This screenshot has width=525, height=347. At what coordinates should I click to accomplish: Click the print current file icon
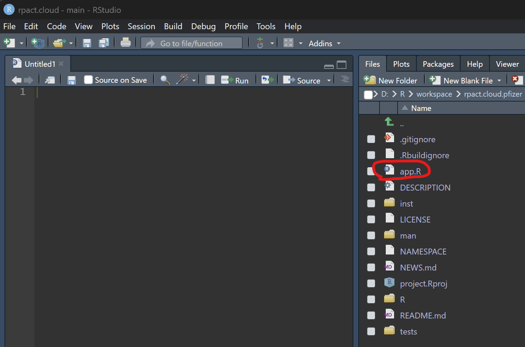click(125, 42)
